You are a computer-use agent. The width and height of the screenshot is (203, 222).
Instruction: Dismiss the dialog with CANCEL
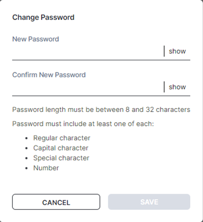[56, 202]
